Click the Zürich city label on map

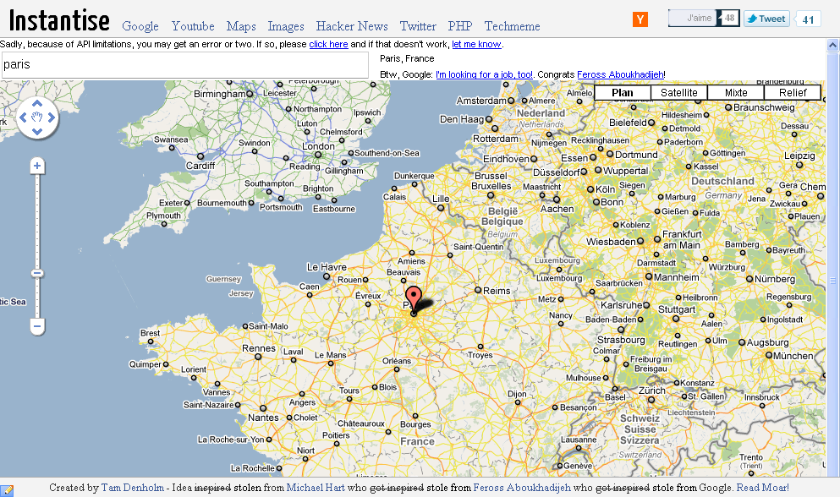click(651, 390)
